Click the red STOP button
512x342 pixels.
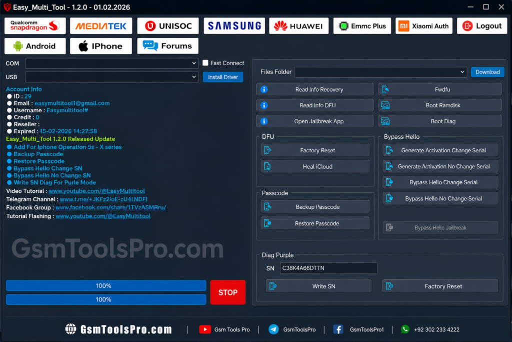[x=228, y=292]
